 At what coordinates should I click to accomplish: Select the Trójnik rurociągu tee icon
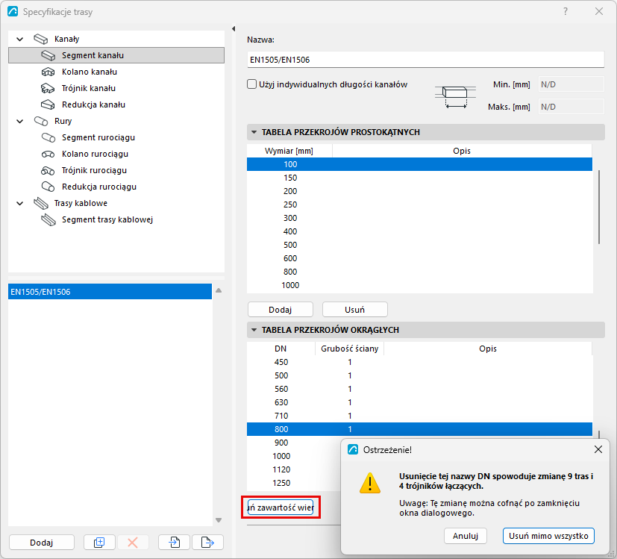(48, 171)
